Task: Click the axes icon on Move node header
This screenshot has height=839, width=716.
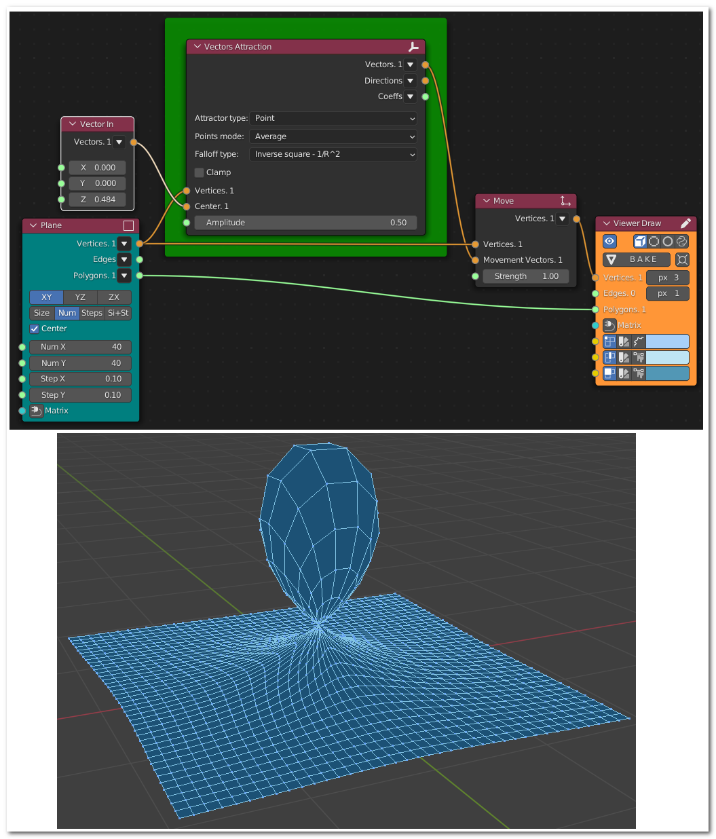Action: coord(565,201)
